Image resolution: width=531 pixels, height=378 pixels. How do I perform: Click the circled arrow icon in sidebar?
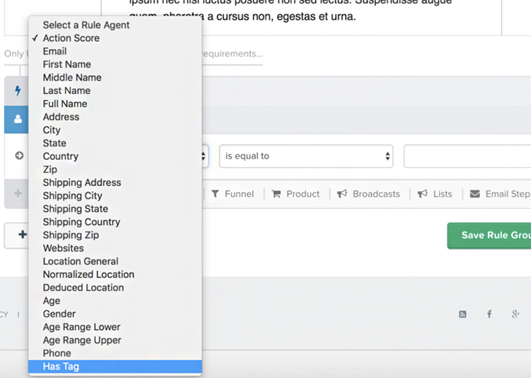coord(19,156)
